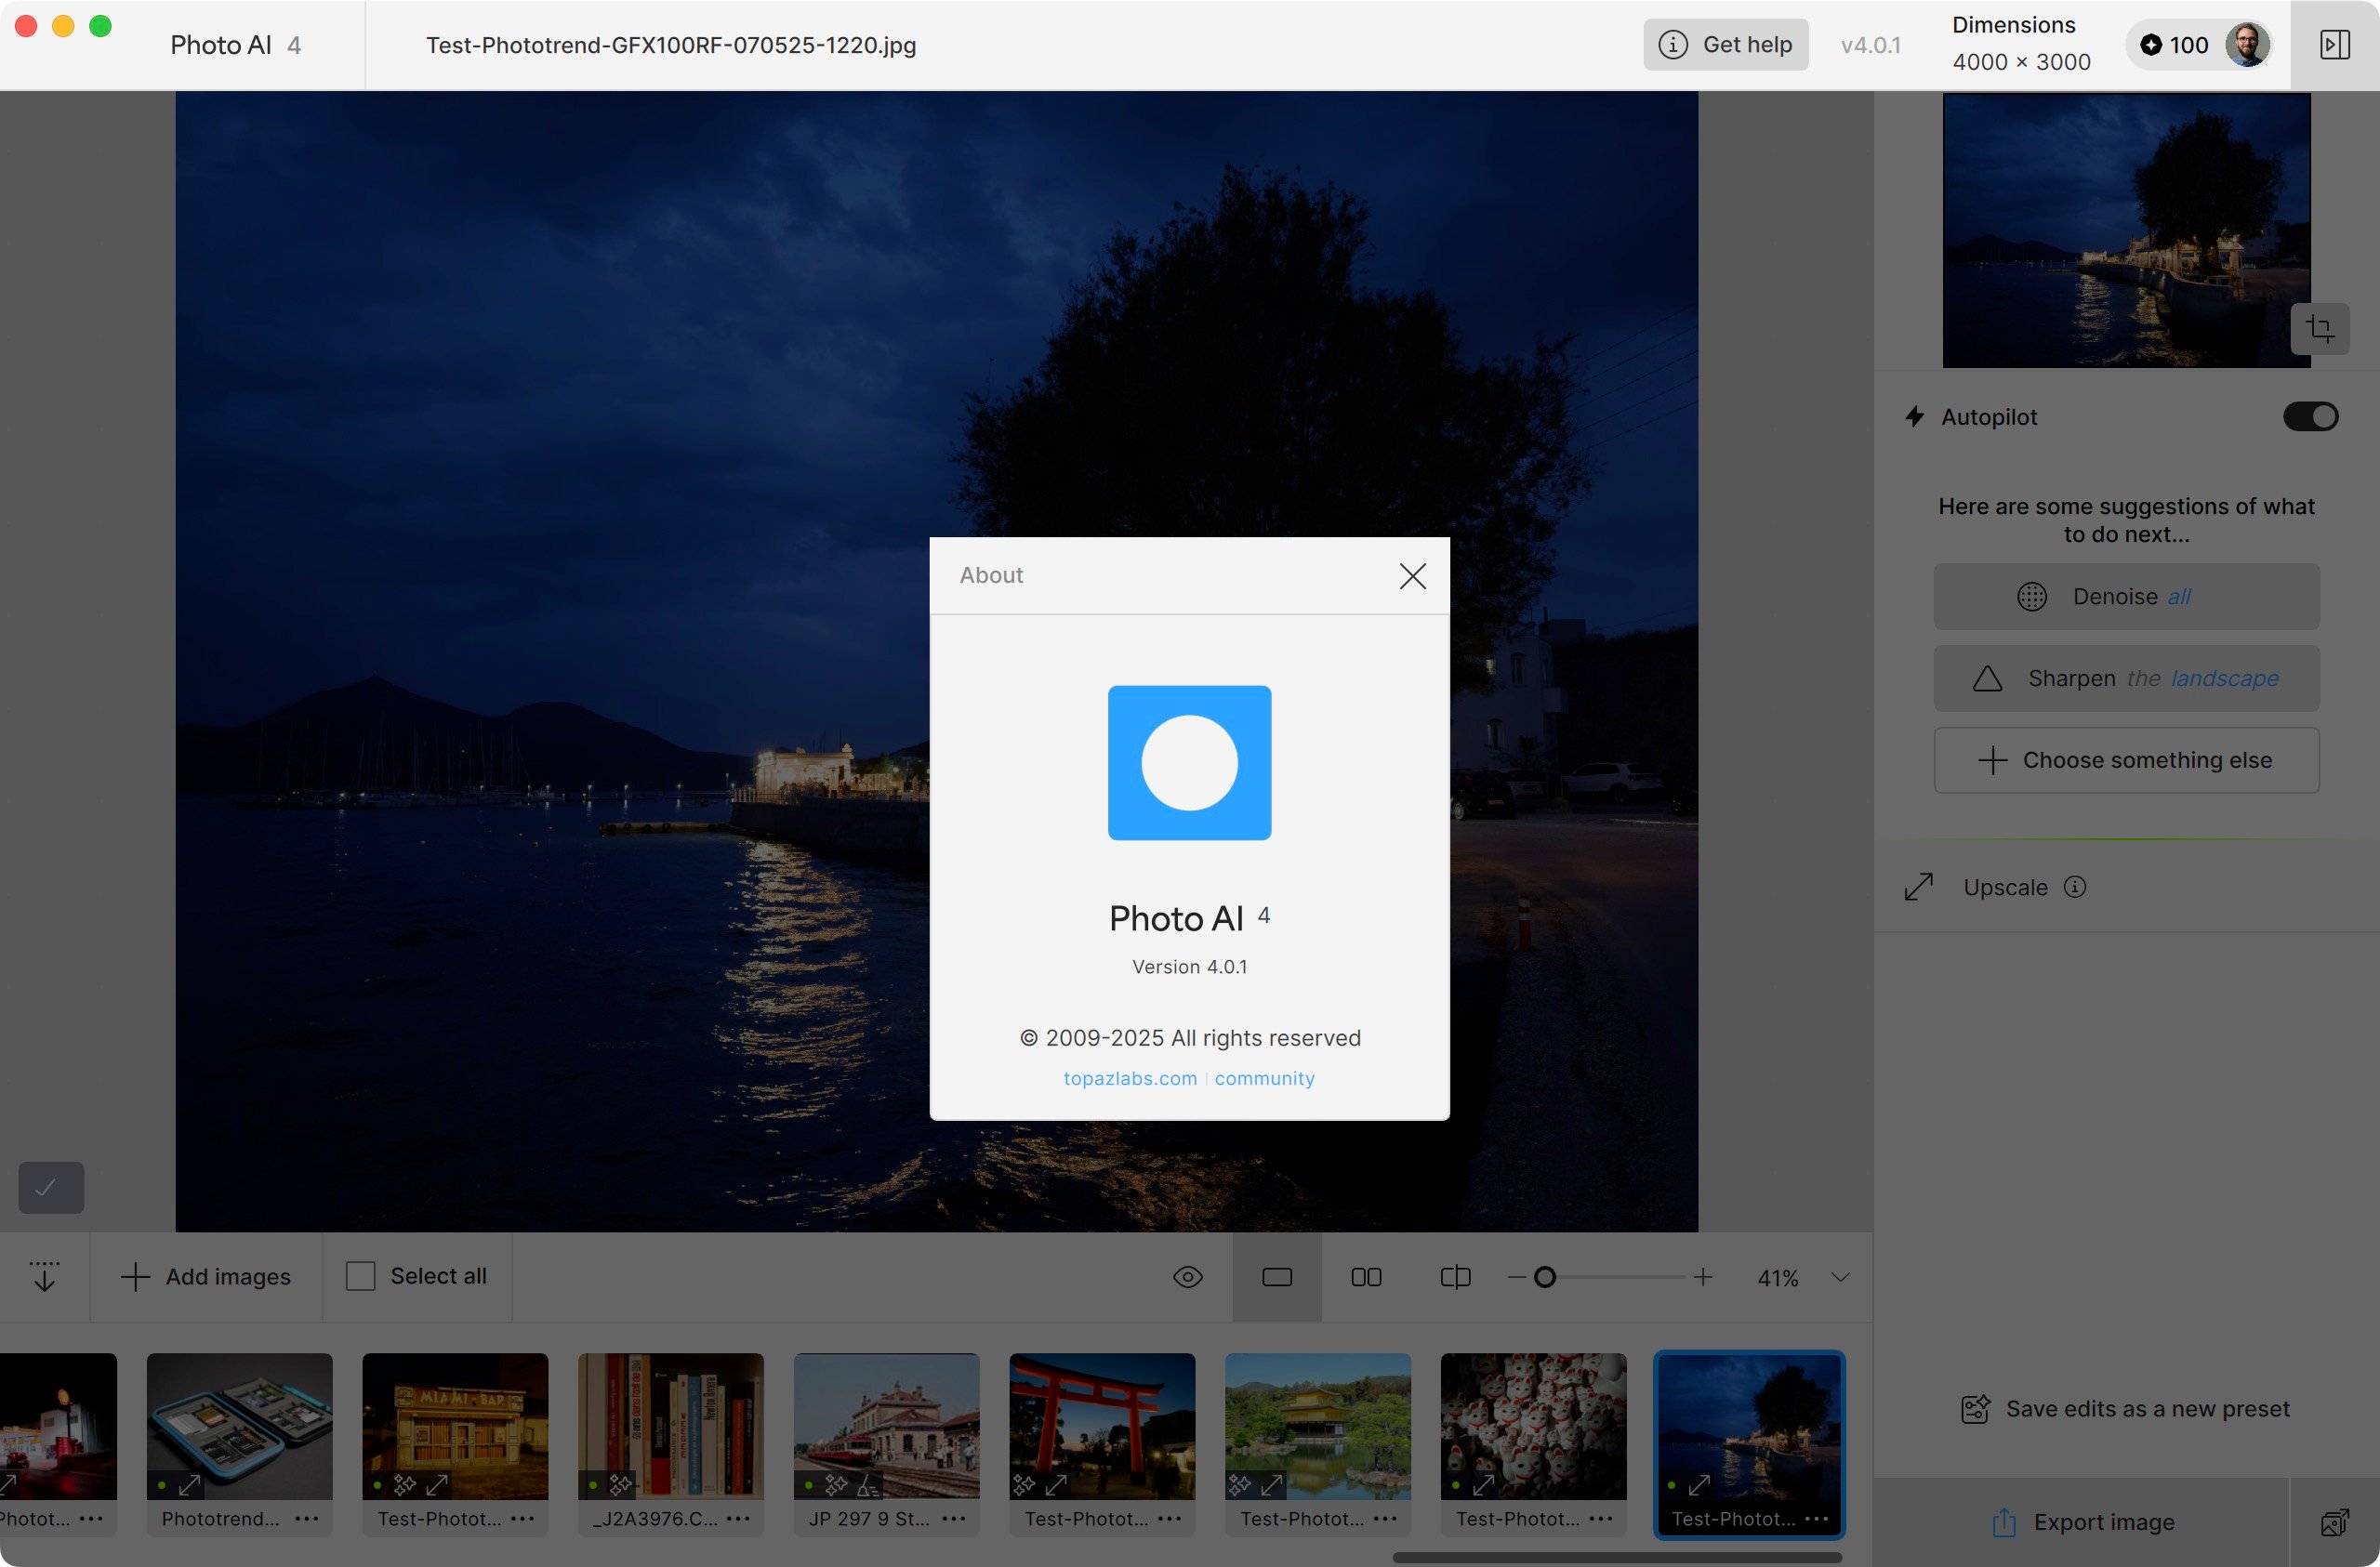Toggle the Autopilot switch
The image size is (2380, 1567).
[x=2310, y=417]
